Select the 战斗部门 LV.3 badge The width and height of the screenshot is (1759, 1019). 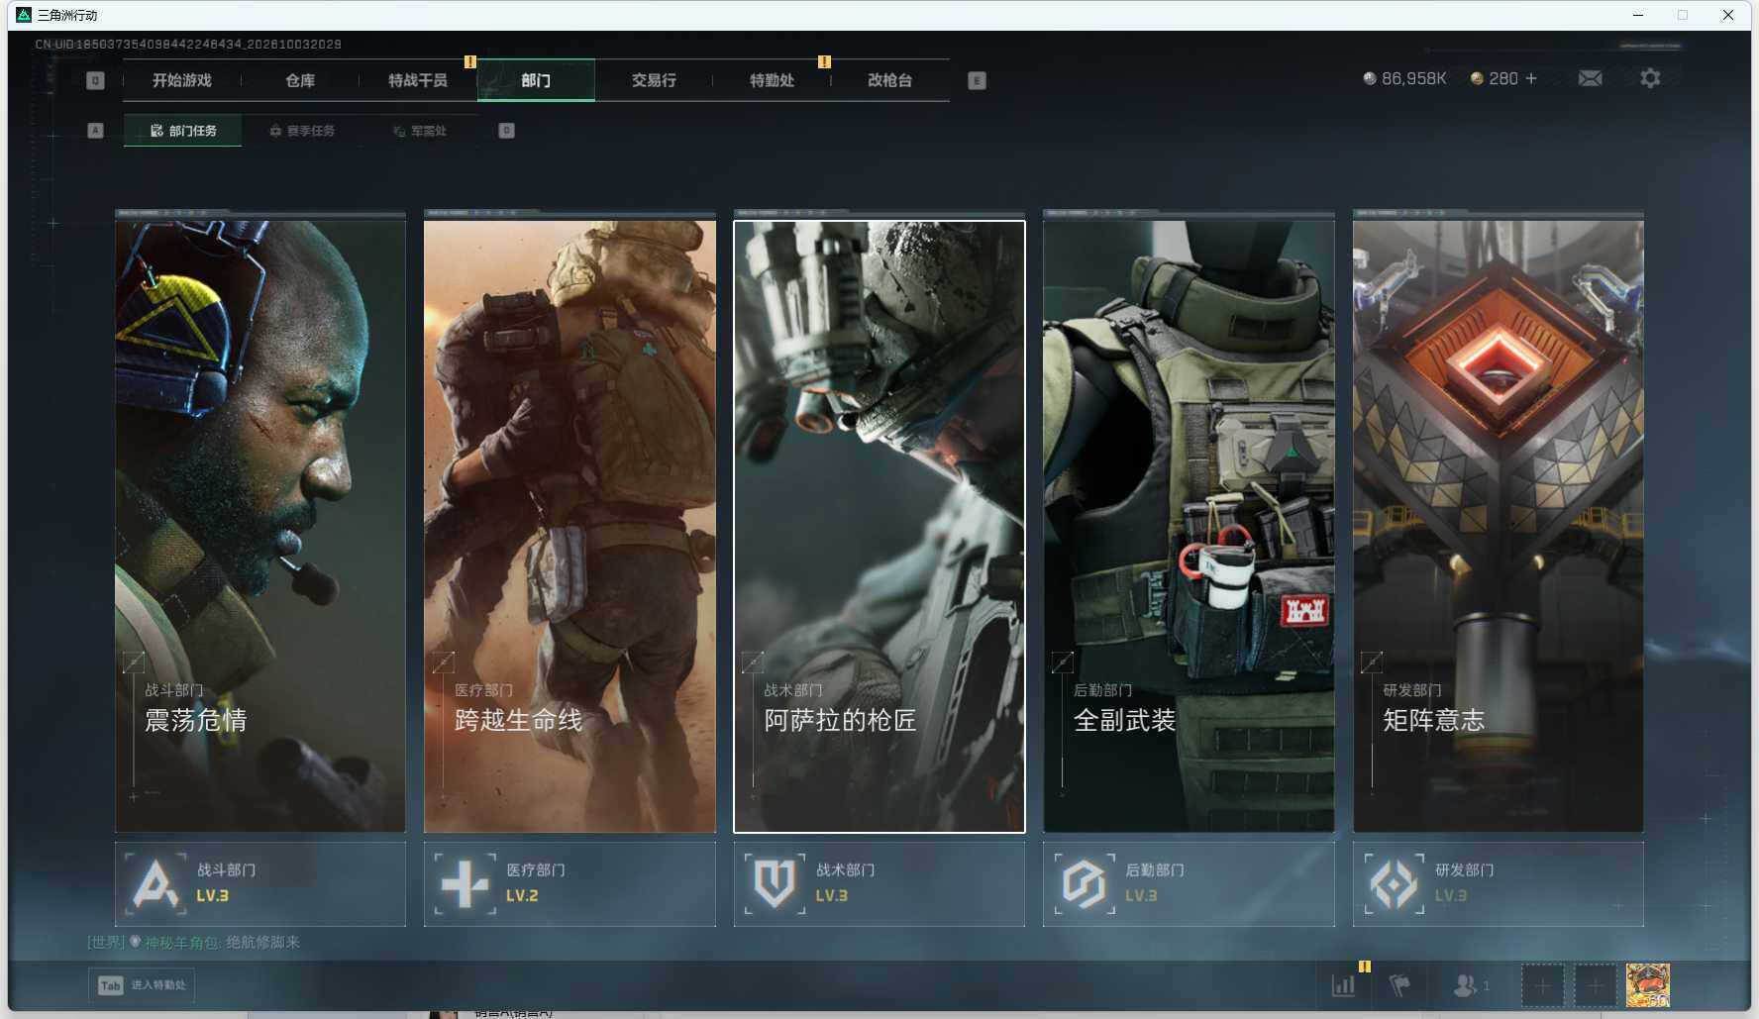coord(260,883)
